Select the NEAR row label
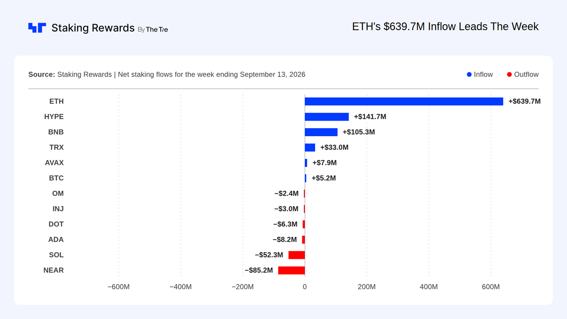Viewport: 567px width, 319px height. [x=53, y=270]
